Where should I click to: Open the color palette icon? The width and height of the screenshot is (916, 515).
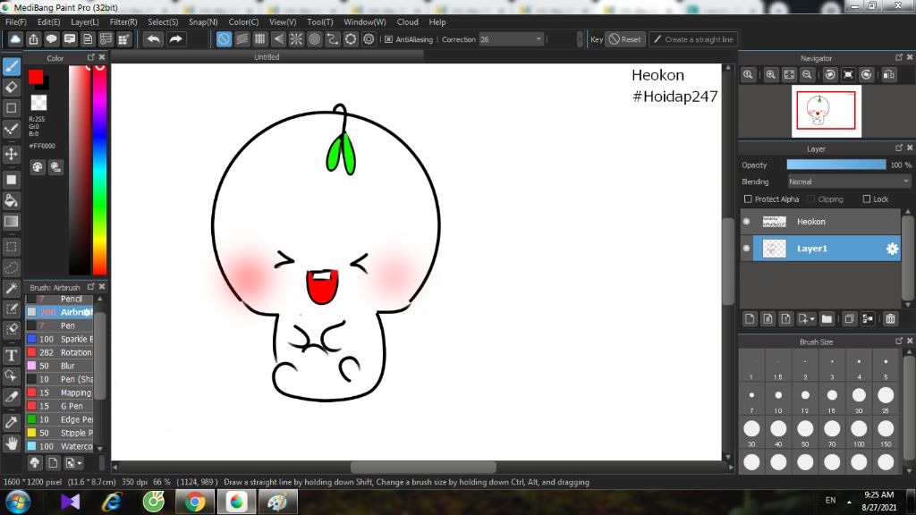[38, 167]
